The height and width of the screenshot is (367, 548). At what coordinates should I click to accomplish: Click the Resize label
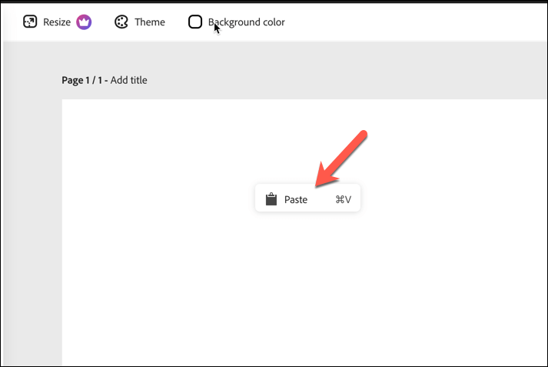click(57, 22)
